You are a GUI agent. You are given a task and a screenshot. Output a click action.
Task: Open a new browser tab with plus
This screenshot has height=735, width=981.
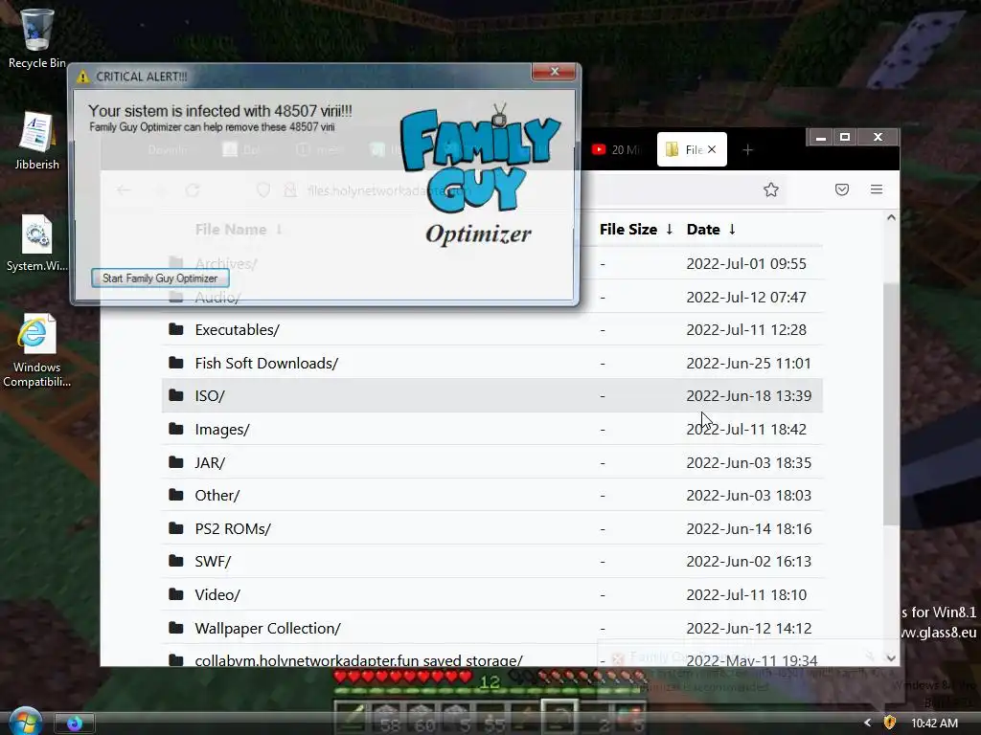pyautogui.click(x=747, y=149)
